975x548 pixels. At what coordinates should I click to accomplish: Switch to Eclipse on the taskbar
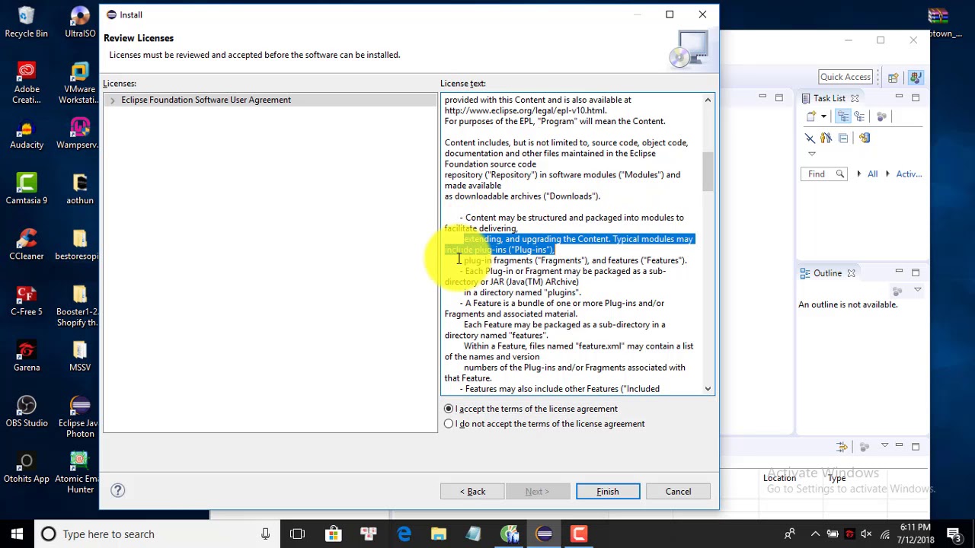pyautogui.click(x=544, y=534)
